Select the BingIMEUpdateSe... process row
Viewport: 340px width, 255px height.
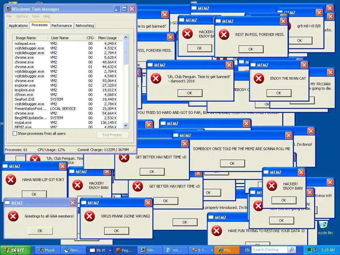68,118
